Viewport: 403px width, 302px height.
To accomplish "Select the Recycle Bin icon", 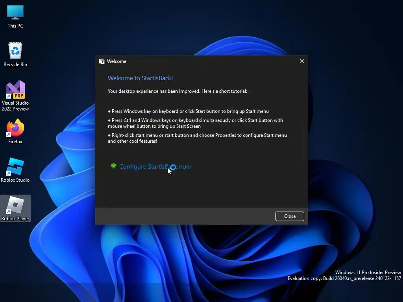I will pos(15,54).
